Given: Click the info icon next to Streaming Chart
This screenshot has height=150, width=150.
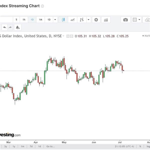Looking at the screenshot, I should click(42, 6).
